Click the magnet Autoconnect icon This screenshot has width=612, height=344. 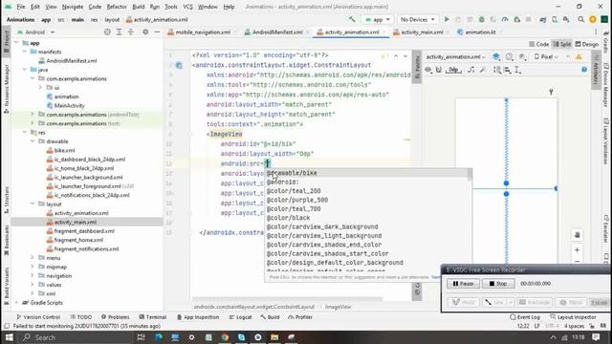tap(439, 70)
